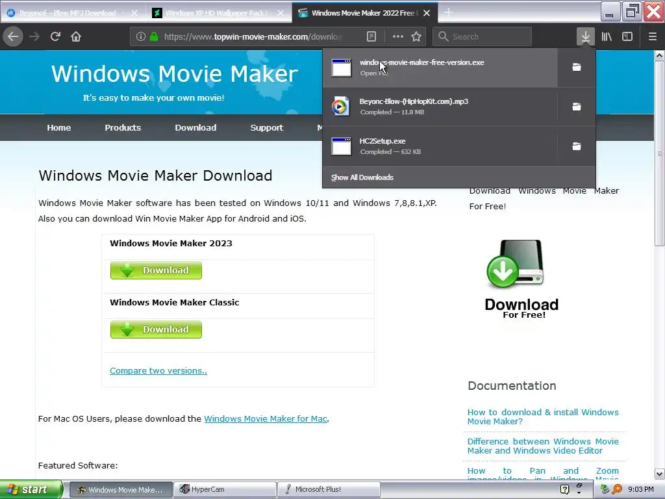Open a new tab with the plus icon
Viewport: 665px width, 499px height.
point(448,13)
